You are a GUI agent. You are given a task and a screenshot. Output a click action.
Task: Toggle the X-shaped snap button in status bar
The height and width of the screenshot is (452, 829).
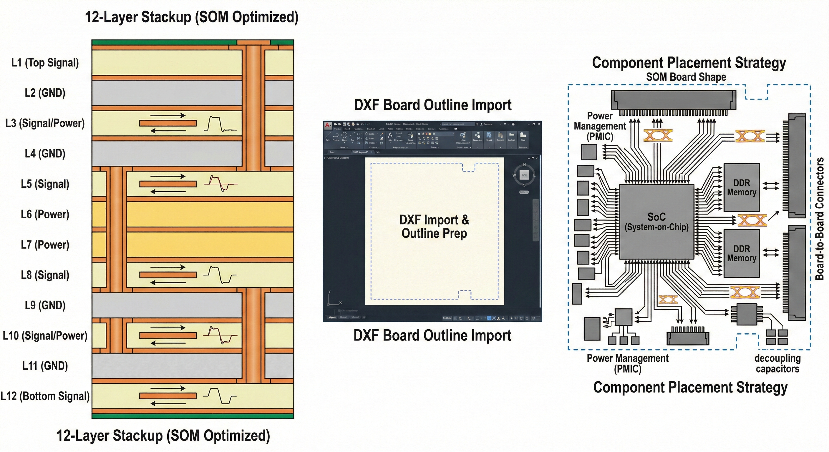click(494, 318)
